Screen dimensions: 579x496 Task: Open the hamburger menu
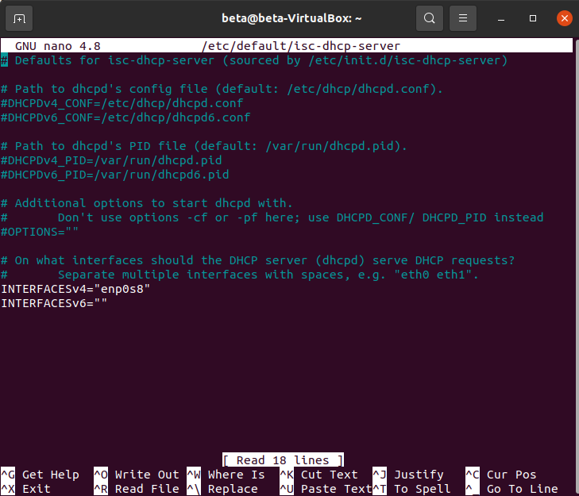click(x=463, y=18)
